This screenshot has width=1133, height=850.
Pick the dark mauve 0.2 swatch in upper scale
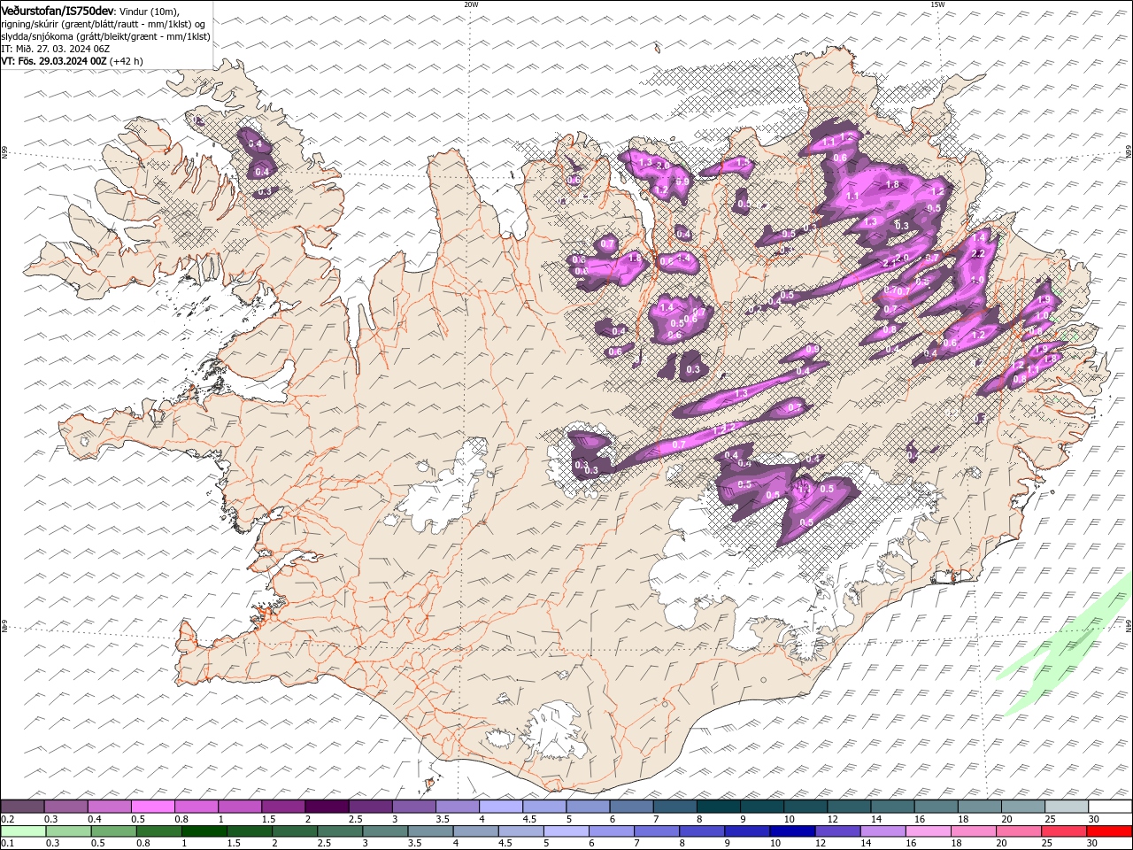click(x=22, y=807)
